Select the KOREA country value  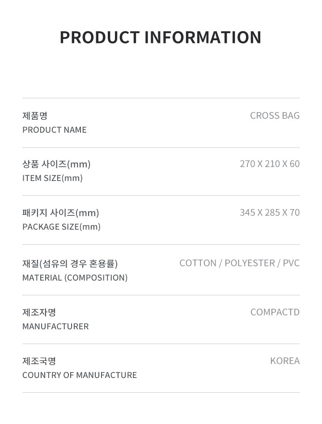tap(285, 361)
